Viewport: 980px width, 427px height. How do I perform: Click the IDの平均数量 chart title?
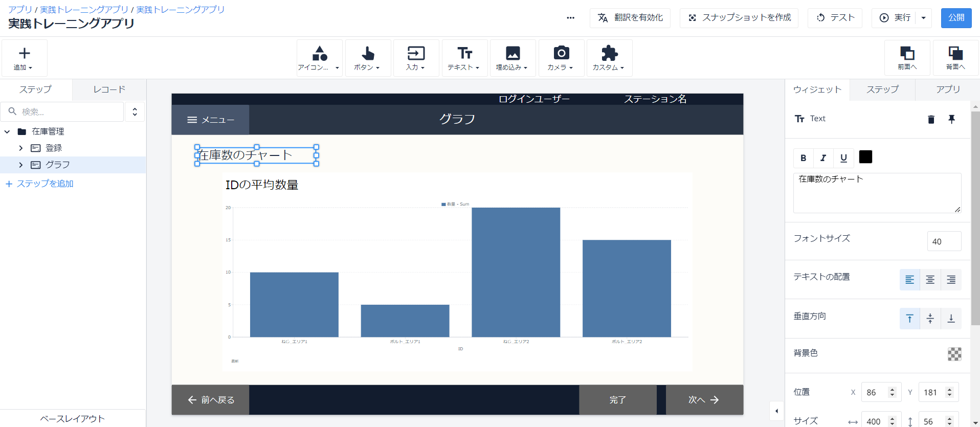click(x=262, y=185)
